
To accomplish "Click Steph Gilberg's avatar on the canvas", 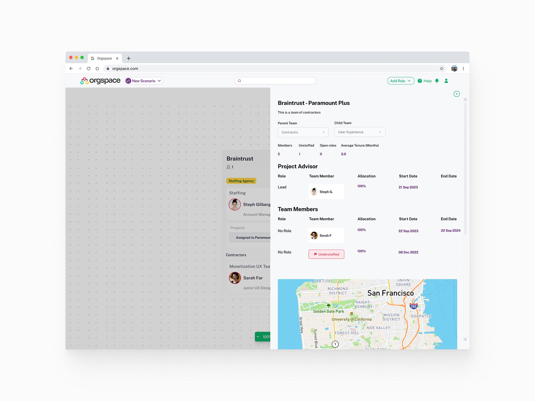I will [235, 204].
